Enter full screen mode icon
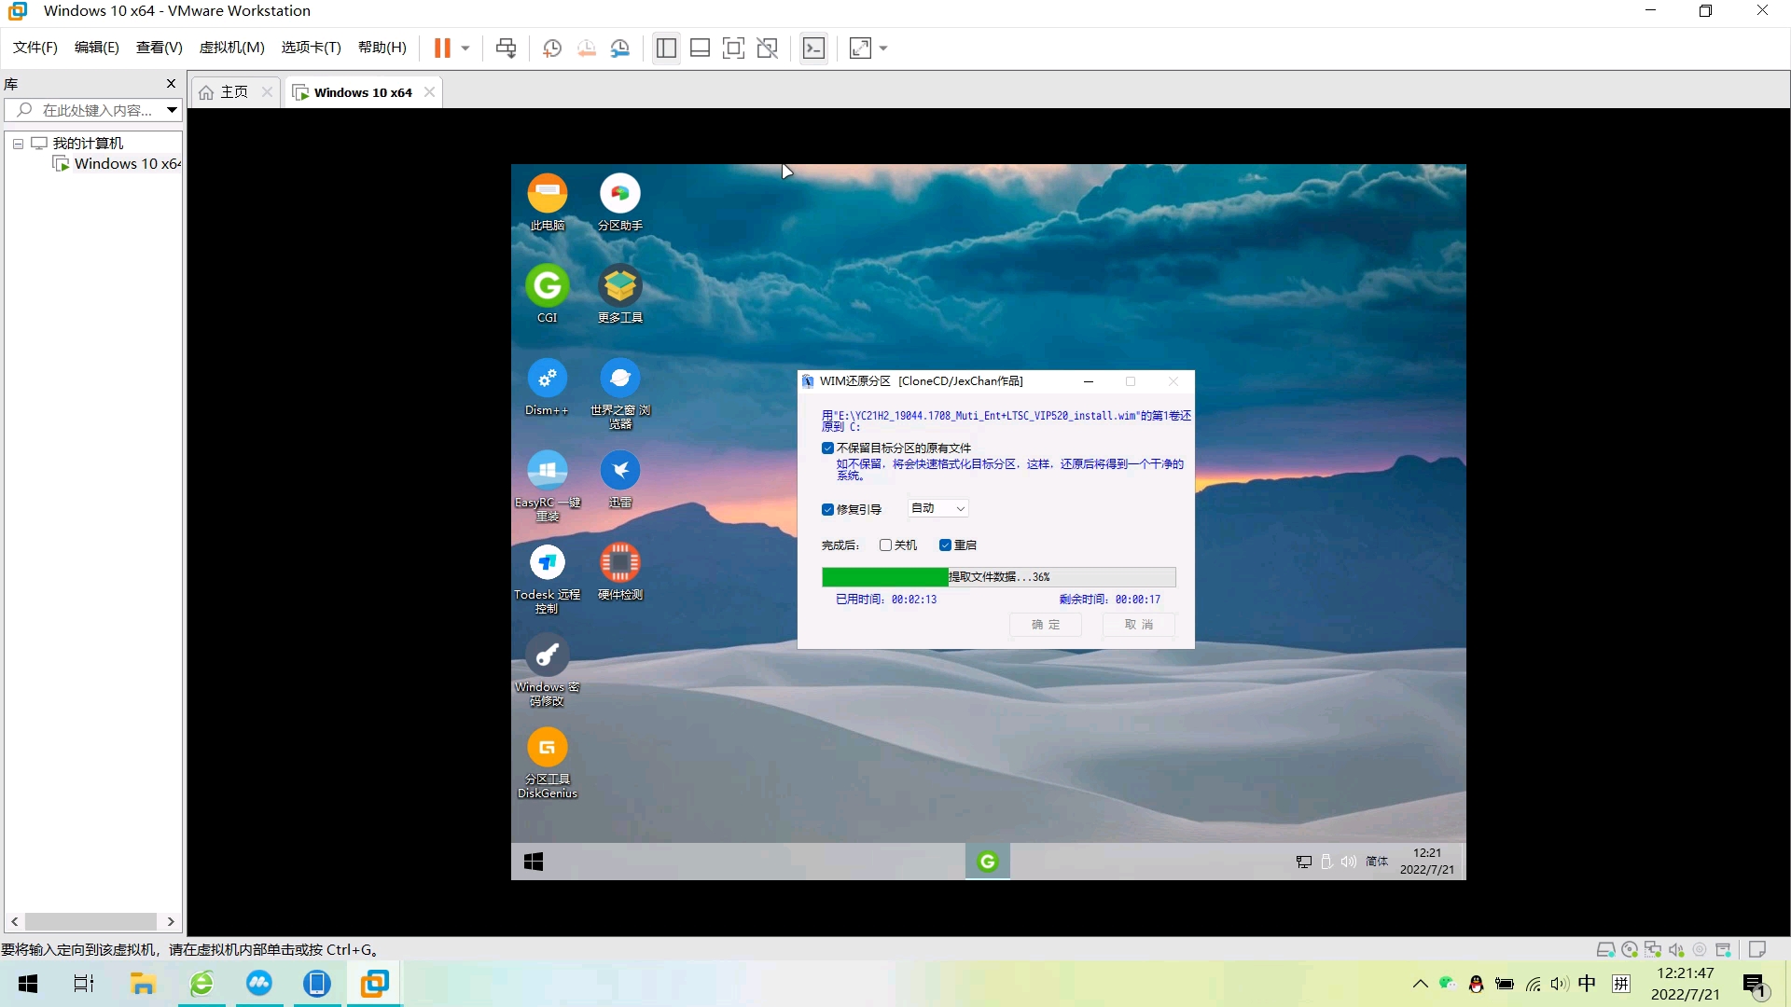The image size is (1791, 1007). tap(734, 48)
